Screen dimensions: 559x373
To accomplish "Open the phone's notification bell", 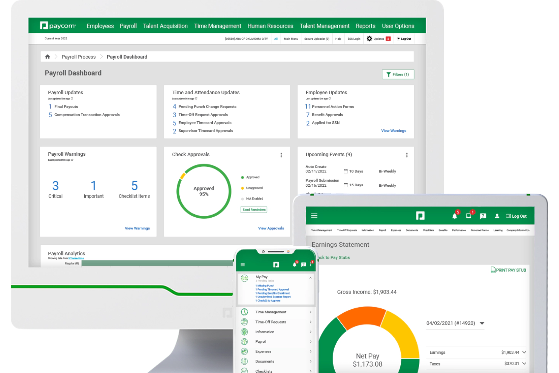I will (x=295, y=265).
